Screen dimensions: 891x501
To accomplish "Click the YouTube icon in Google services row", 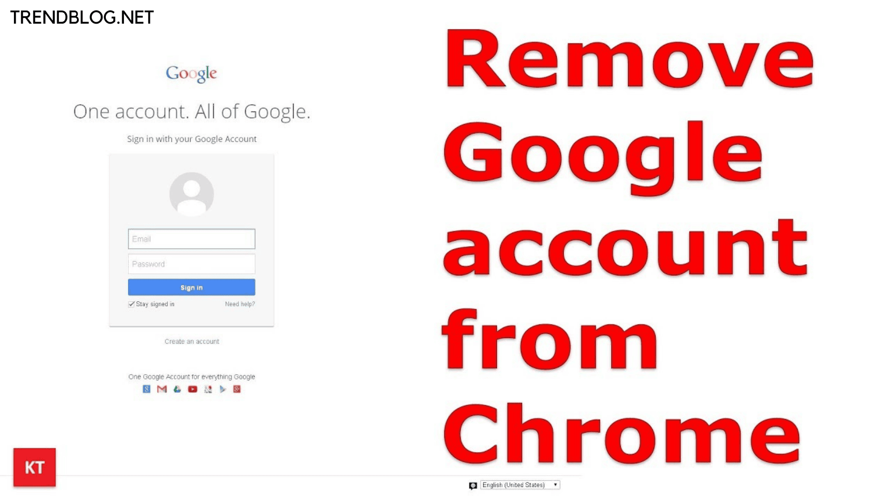I will click(192, 389).
